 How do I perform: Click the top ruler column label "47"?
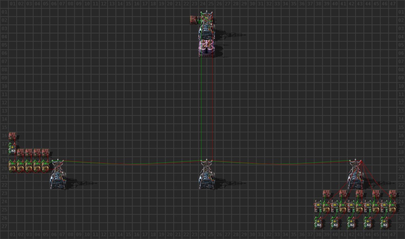393,4
